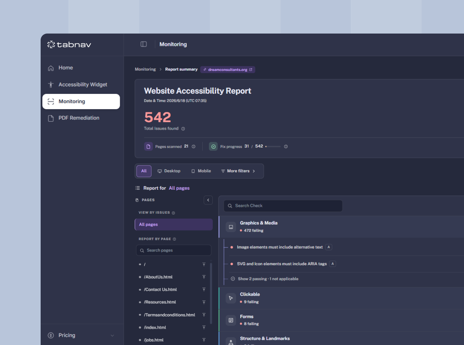Click the 542 total issues number
Viewport: 464px width, 345px height.
click(x=158, y=117)
